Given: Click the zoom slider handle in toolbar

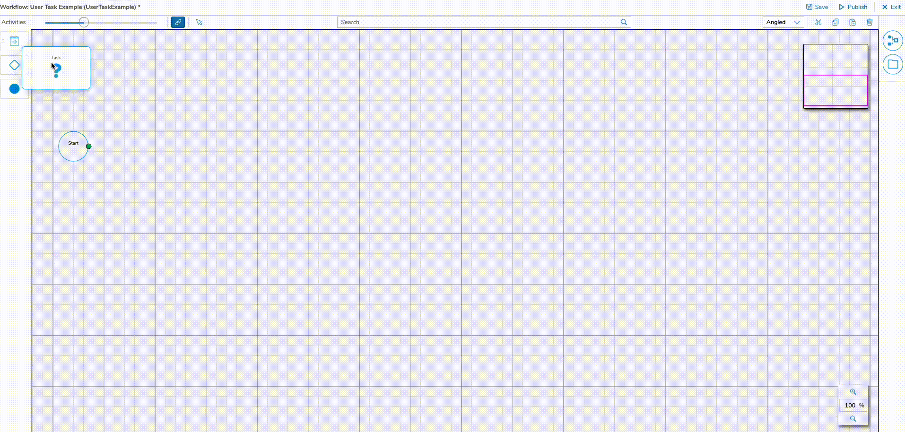Looking at the screenshot, I should pyautogui.click(x=84, y=22).
